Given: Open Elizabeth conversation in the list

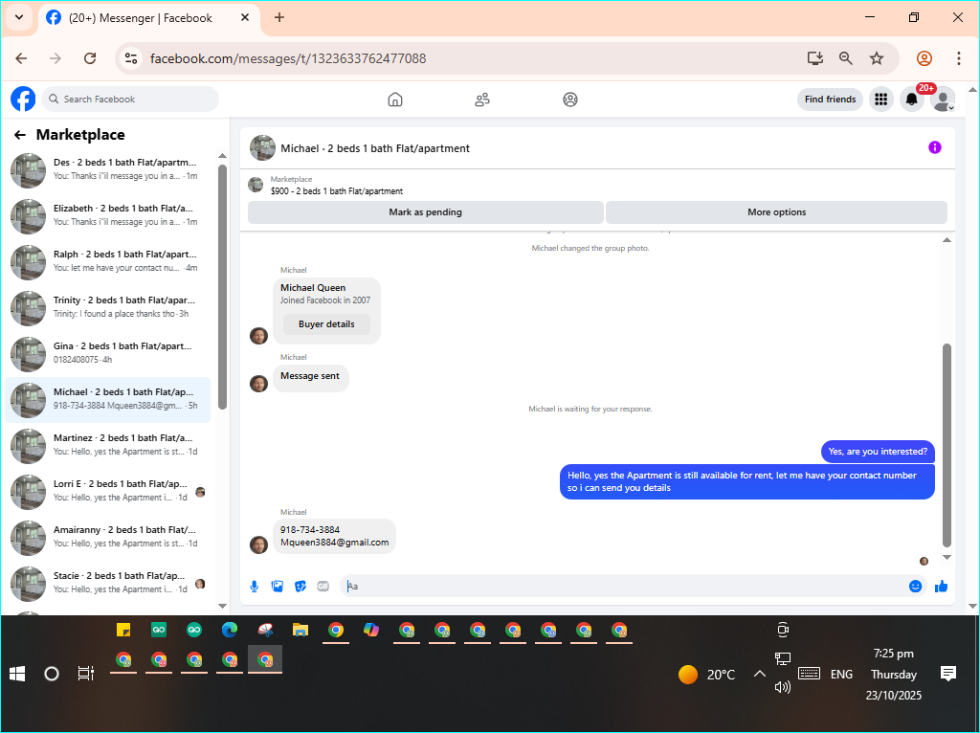Looking at the screenshot, I should pyautogui.click(x=109, y=215).
